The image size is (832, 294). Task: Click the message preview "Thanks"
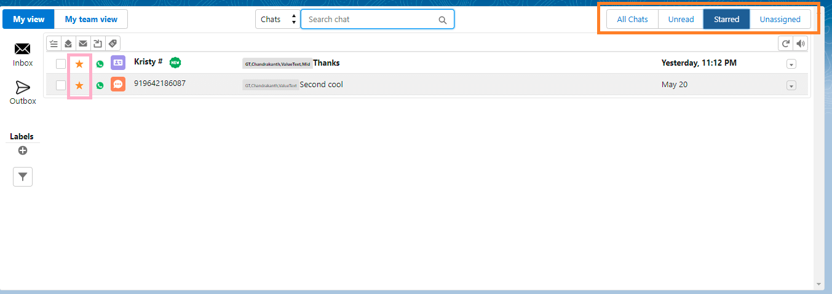(x=327, y=63)
